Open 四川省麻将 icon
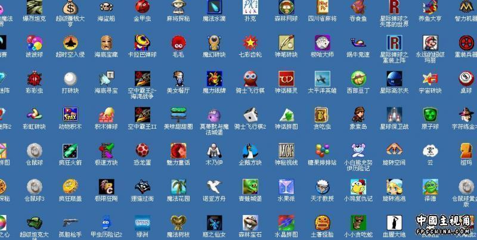The height and width of the screenshot is (240, 477). (x=322, y=7)
